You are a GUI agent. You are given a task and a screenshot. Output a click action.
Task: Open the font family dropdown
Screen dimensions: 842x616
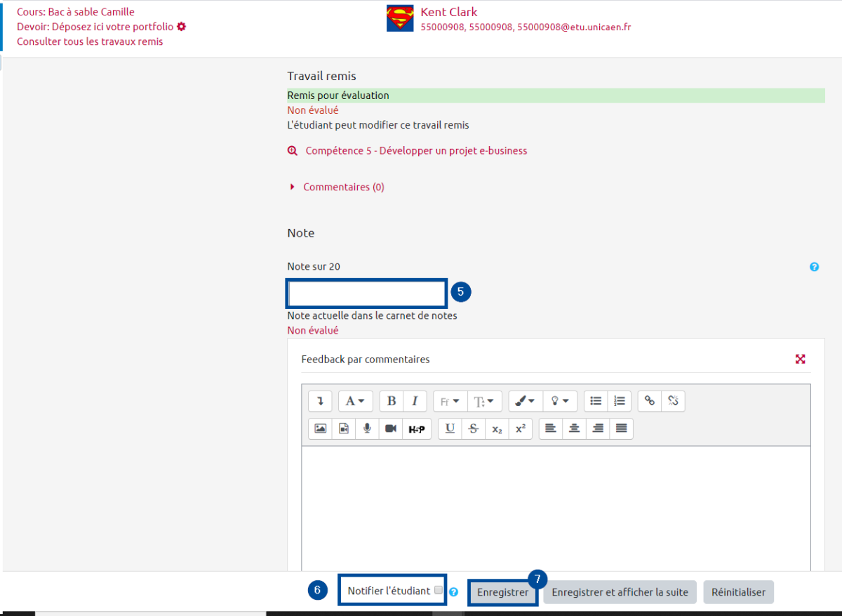click(x=450, y=401)
